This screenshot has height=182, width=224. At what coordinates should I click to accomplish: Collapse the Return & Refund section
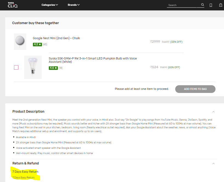213,164
